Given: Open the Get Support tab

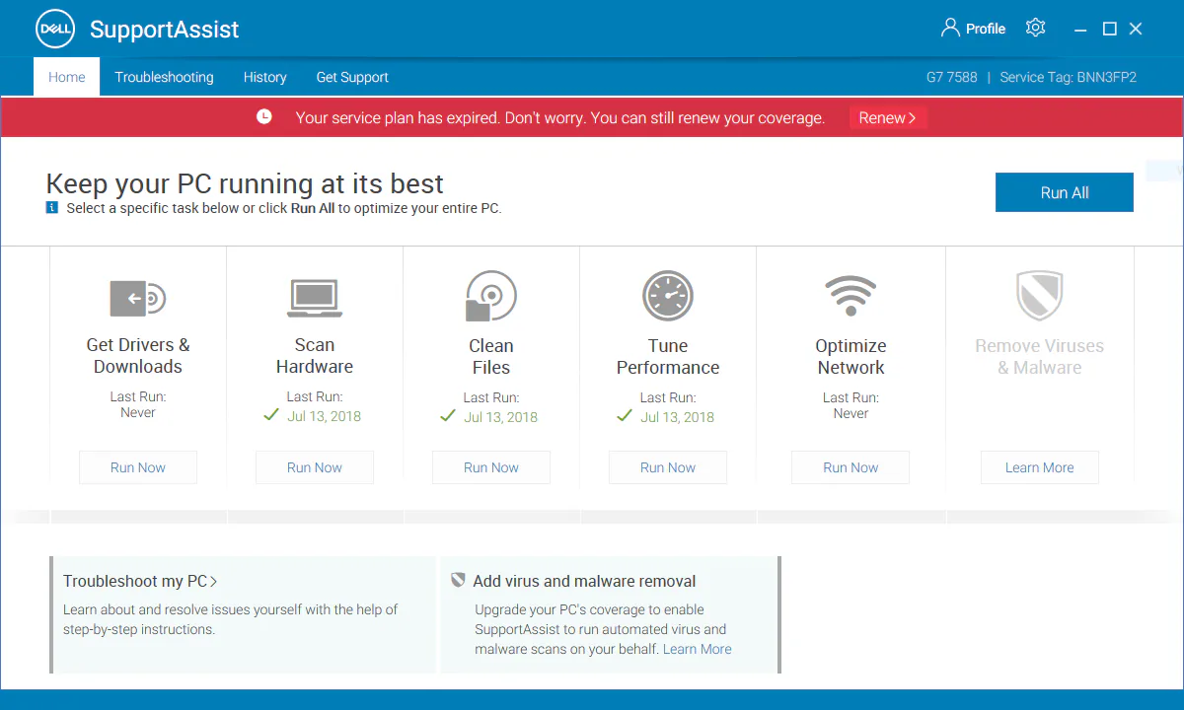Looking at the screenshot, I should click(352, 77).
